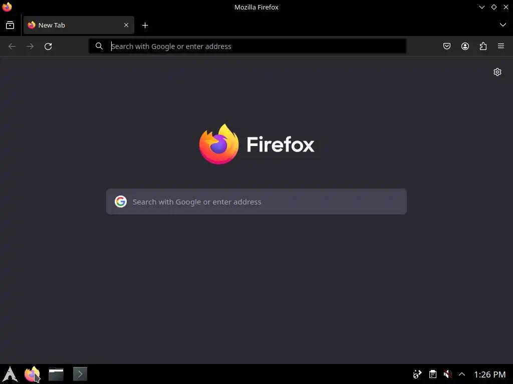Focus the address bar search field
This screenshot has height=384, width=513.
pos(247,46)
